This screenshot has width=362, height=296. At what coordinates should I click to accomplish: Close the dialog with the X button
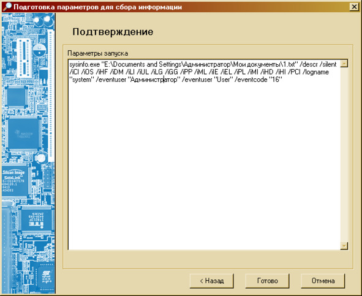pyautogui.click(x=354, y=7)
